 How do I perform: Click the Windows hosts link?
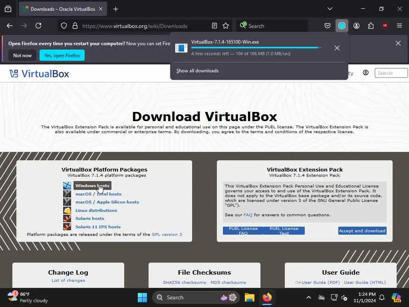[x=92, y=185]
